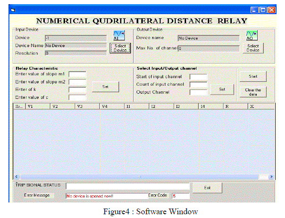Click the V1 column header

(x=38, y=107)
